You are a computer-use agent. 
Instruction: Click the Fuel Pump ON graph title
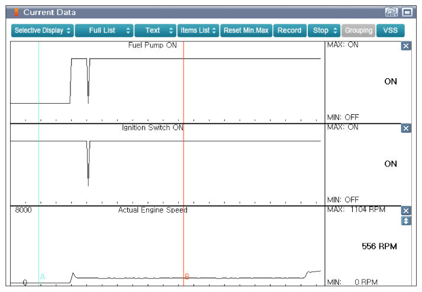point(152,45)
